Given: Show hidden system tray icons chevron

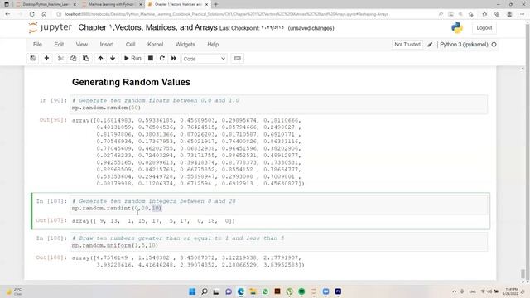Looking at the screenshot, I should [454, 291].
